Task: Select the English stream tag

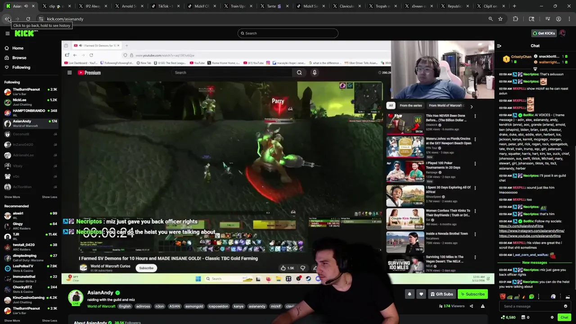Action: point(125,306)
